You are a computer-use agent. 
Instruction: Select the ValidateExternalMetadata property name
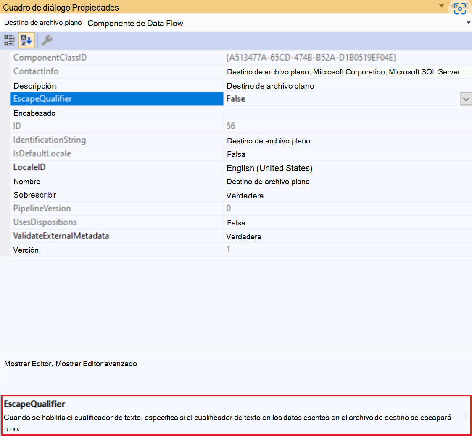coord(61,236)
